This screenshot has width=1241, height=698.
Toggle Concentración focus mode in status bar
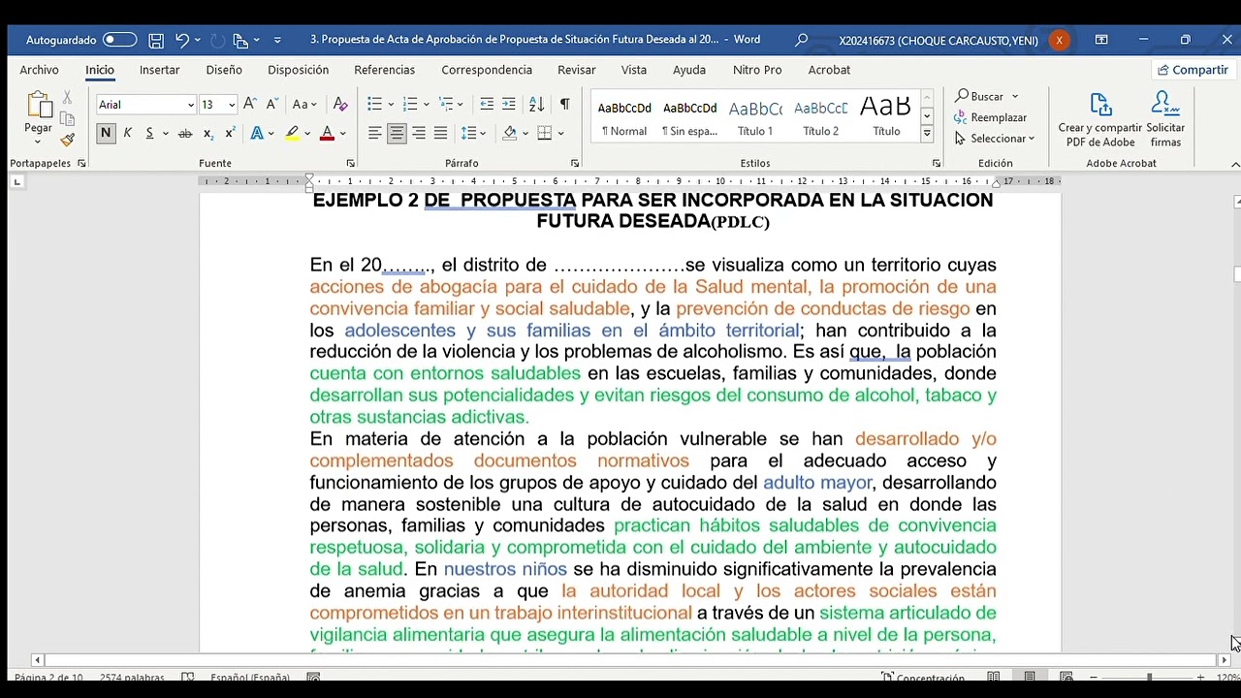point(922,678)
